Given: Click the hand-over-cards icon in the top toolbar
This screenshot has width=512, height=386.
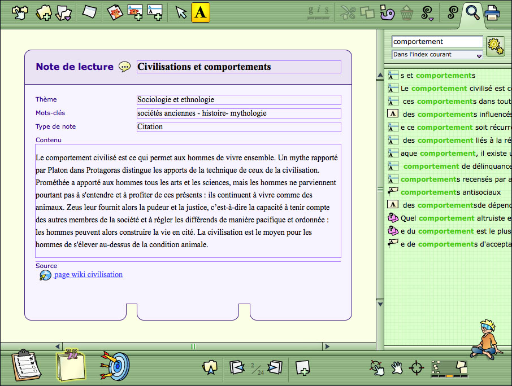Looking at the screenshot, I should (20, 12).
